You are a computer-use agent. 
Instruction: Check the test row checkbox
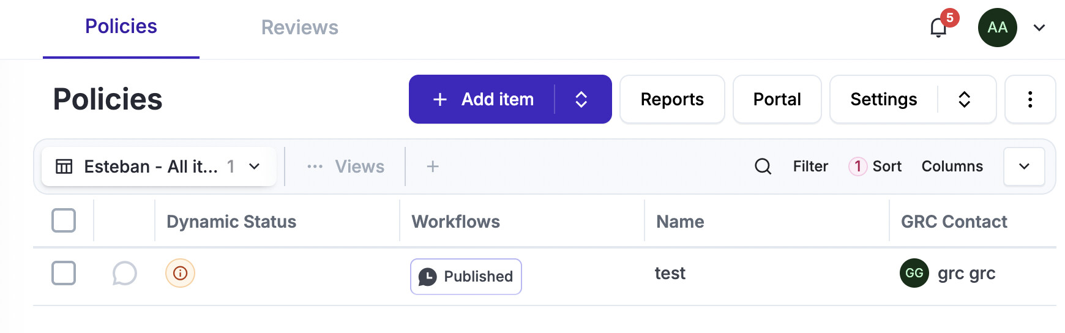[64, 273]
